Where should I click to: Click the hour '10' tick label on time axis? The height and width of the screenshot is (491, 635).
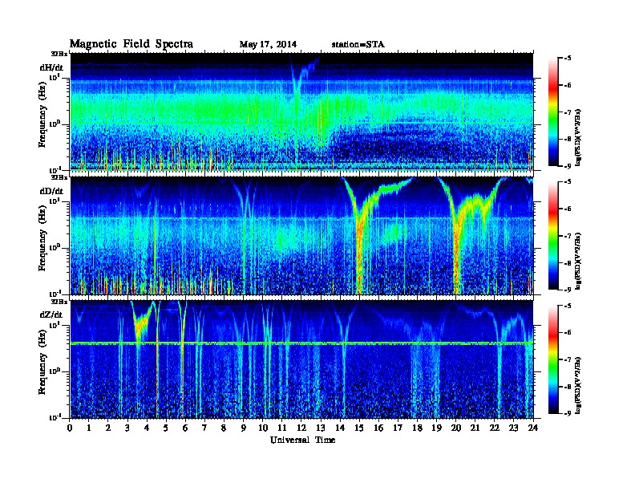coord(263,428)
